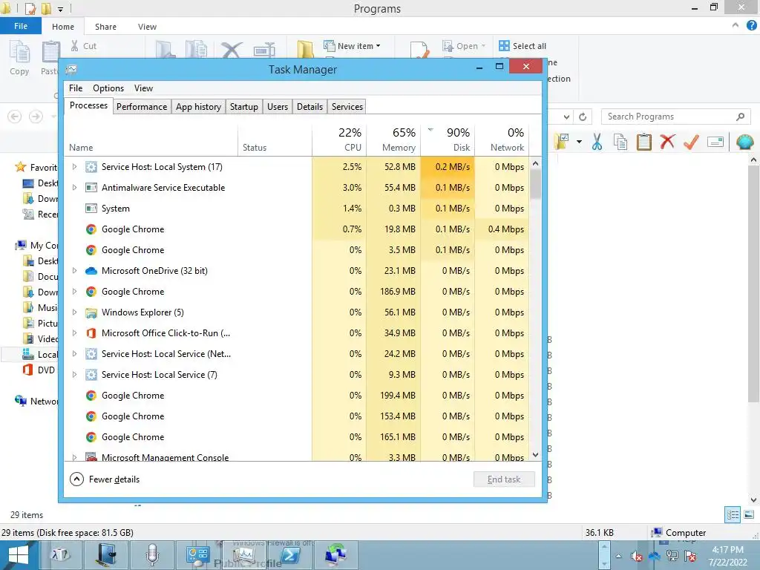Click the Copy pages icon in Explorer toolbar
The image size is (760, 570).
coord(620,142)
